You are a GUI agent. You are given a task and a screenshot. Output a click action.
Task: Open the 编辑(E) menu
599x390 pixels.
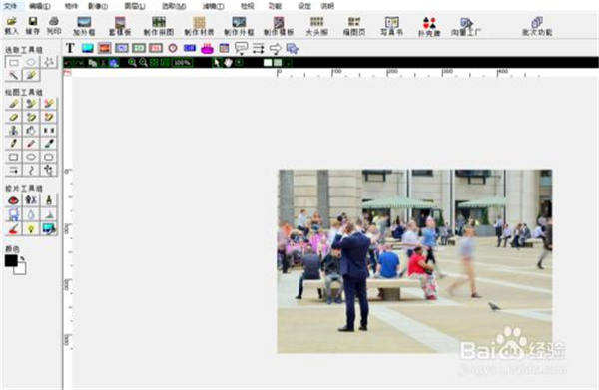pos(39,6)
